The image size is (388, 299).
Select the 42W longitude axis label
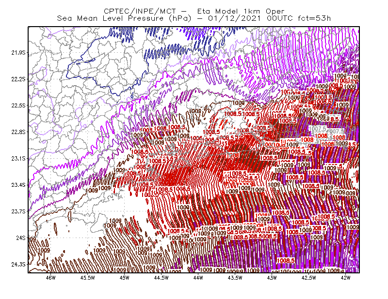point(346,278)
